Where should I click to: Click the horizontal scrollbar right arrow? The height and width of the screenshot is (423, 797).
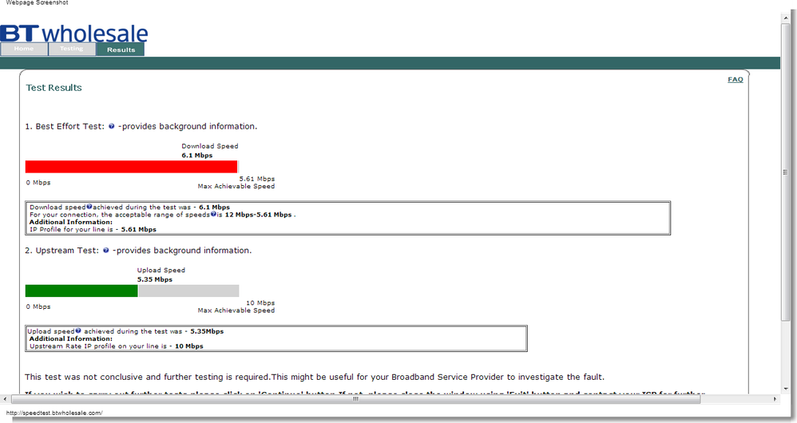775,399
